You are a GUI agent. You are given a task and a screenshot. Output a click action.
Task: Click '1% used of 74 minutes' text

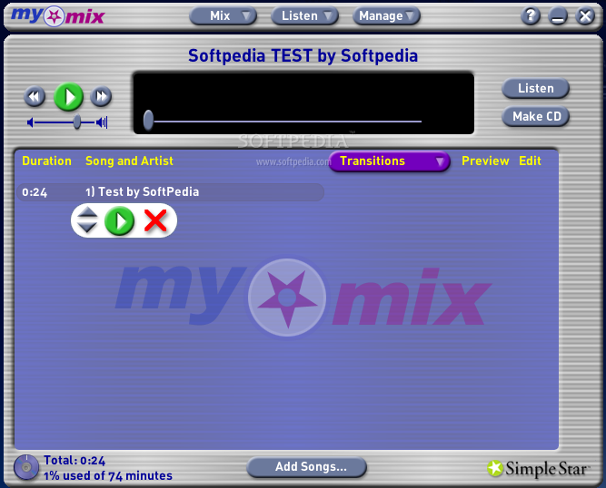(108, 475)
